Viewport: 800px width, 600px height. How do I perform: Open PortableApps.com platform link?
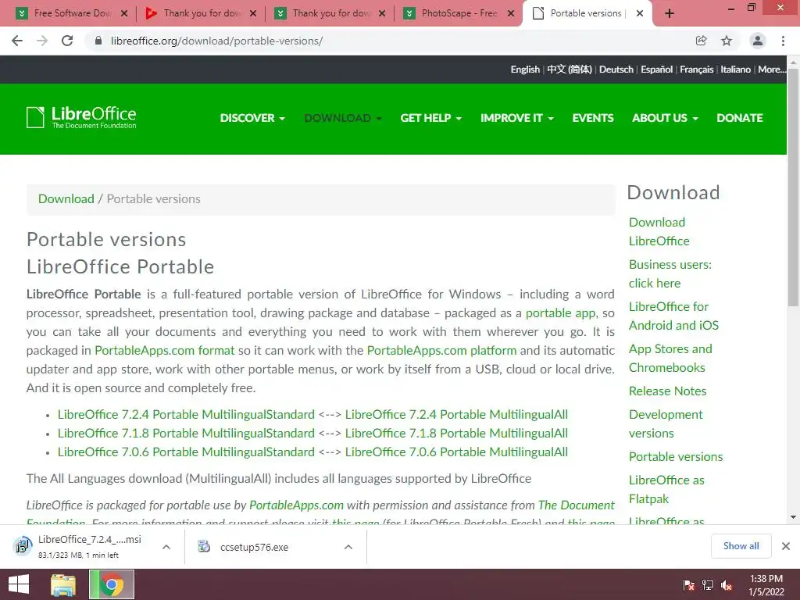tap(441, 351)
